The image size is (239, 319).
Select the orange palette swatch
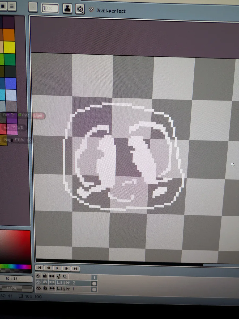coord(9,35)
